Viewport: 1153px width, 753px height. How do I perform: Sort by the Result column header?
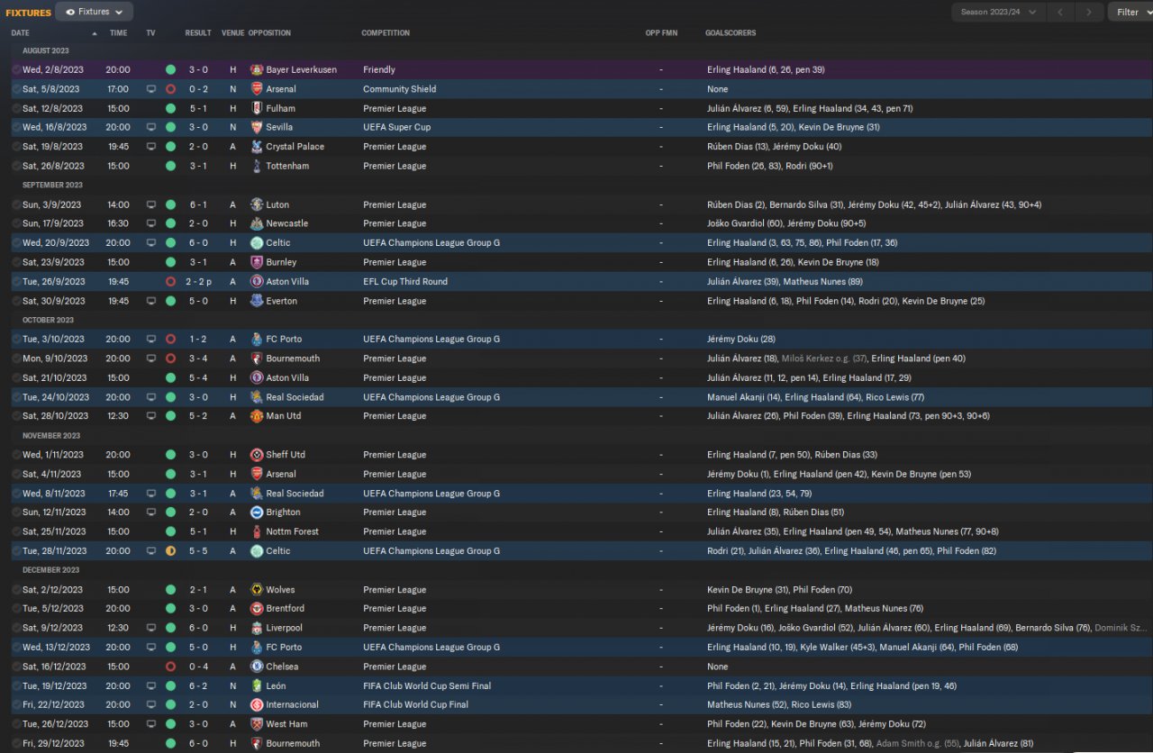point(198,33)
